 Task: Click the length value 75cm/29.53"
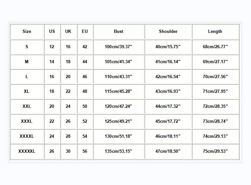[215, 151]
